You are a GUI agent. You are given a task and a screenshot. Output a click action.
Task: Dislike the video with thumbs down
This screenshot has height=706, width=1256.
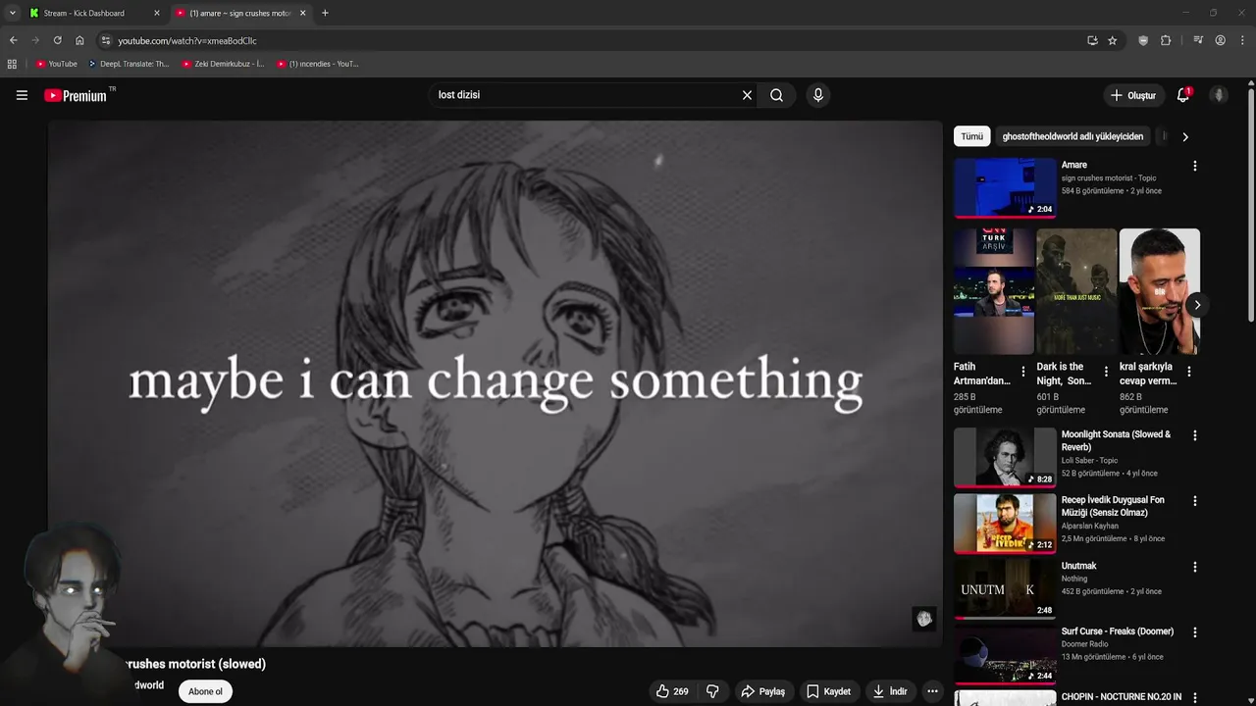pos(712,691)
